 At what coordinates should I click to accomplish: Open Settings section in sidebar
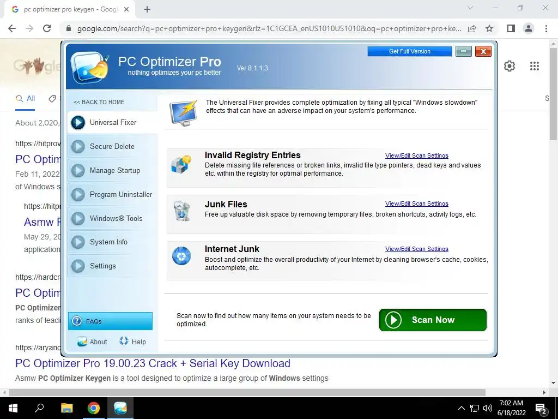point(112,266)
